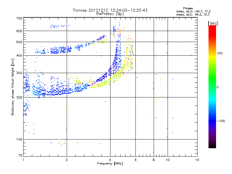Image resolution: width=232 pixels, height=174 pixels.
Task: Click the 'Phases' header label
Action: click(188, 8)
